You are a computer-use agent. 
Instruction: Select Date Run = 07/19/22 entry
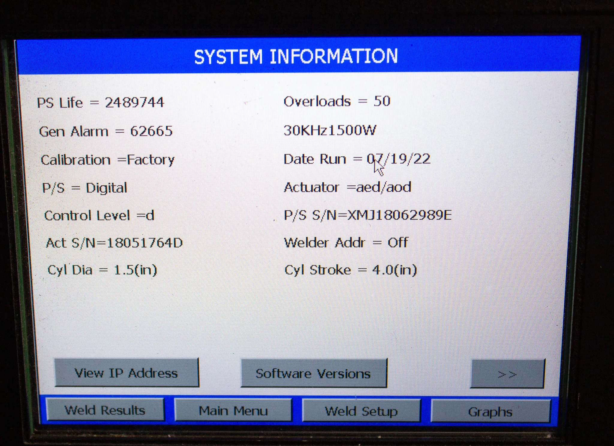click(x=357, y=159)
